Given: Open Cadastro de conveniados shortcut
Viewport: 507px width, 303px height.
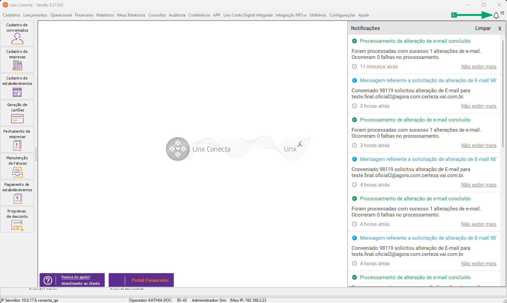Looking at the screenshot, I should click(17, 33).
